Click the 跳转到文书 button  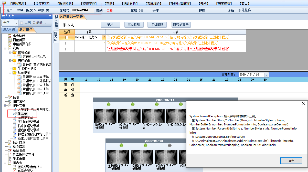point(181,25)
